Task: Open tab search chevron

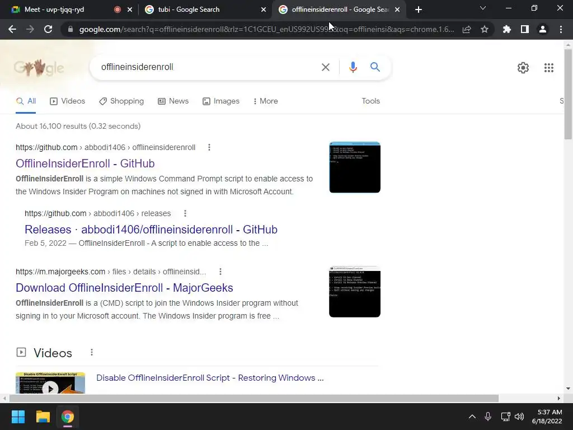Action: coord(483,8)
